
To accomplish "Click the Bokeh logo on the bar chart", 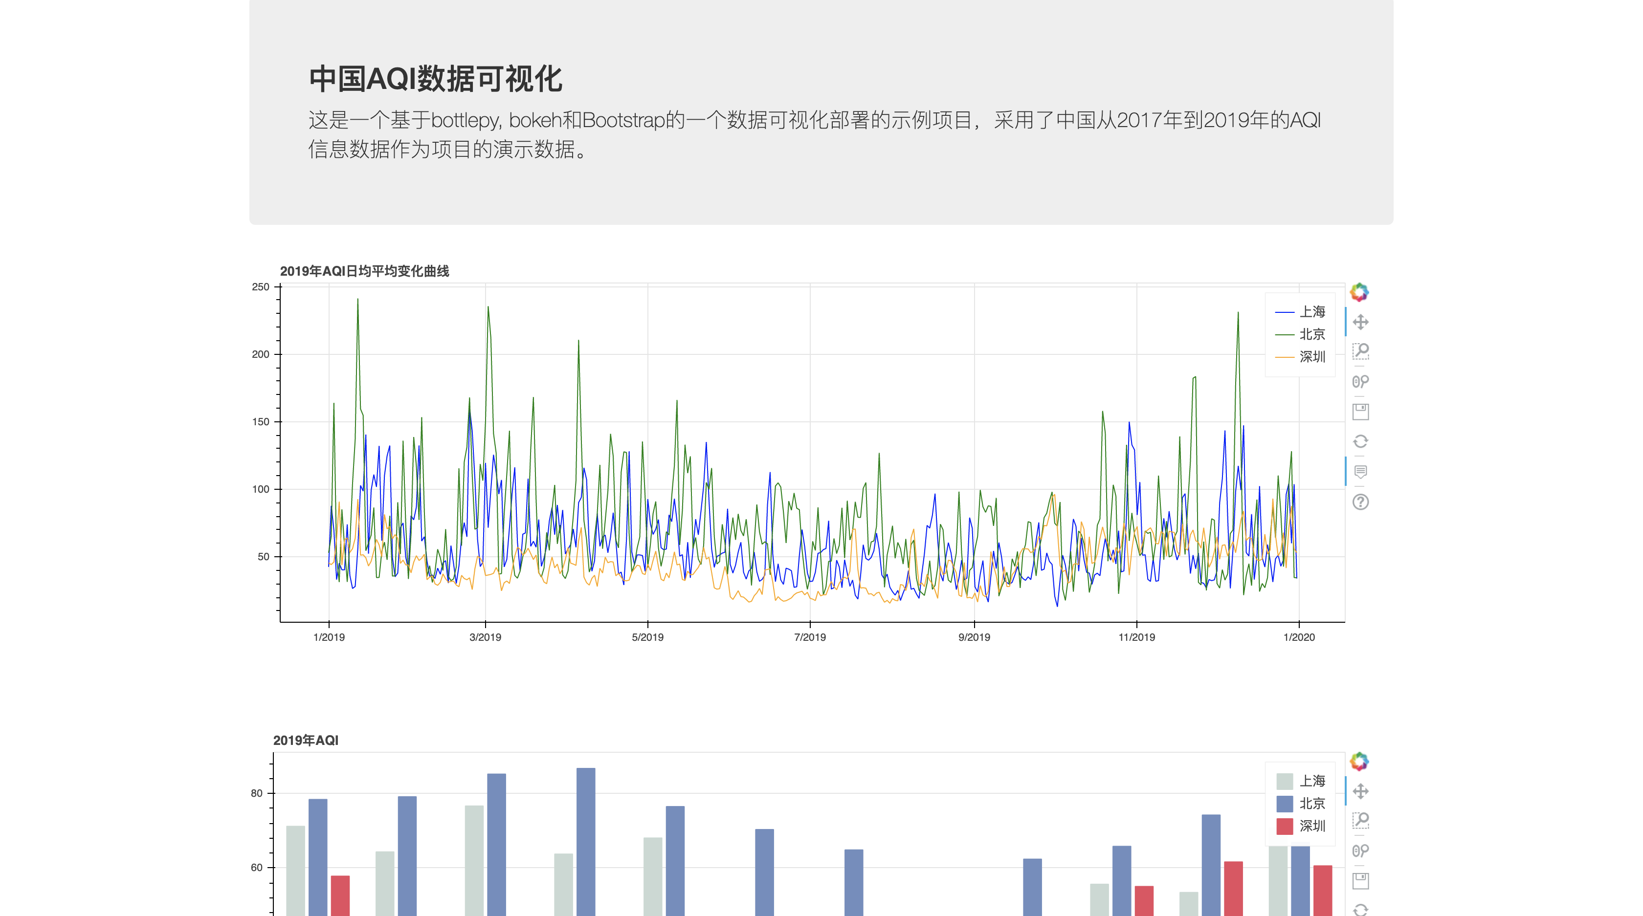I will coord(1359,762).
